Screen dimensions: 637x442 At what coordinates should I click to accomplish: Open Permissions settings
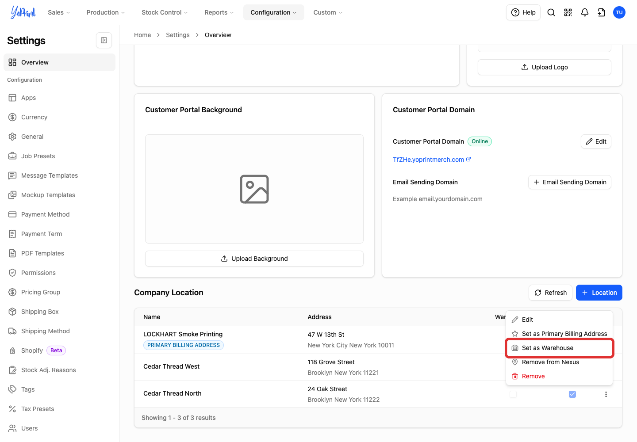pyautogui.click(x=59, y=273)
